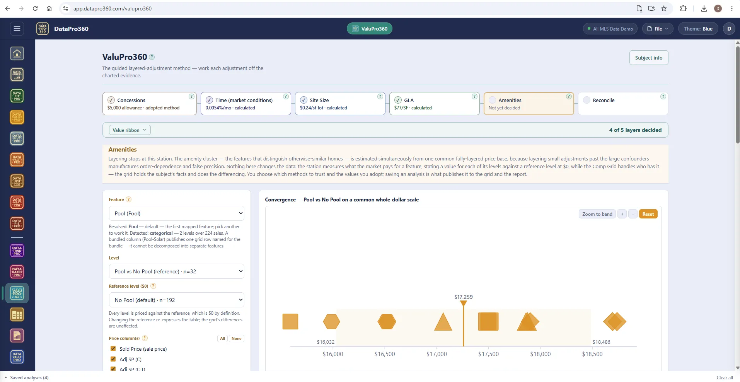Change theme via Theme: Blue button
The image size is (740, 382).
point(698,29)
